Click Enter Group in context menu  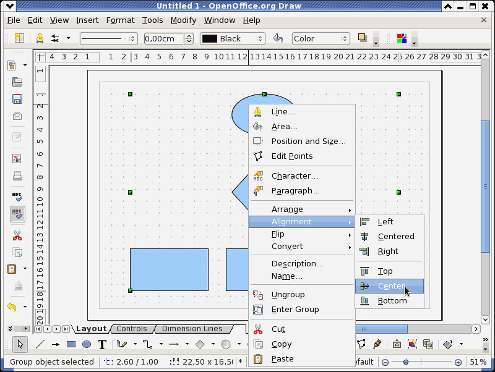click(x=302, y=309)
